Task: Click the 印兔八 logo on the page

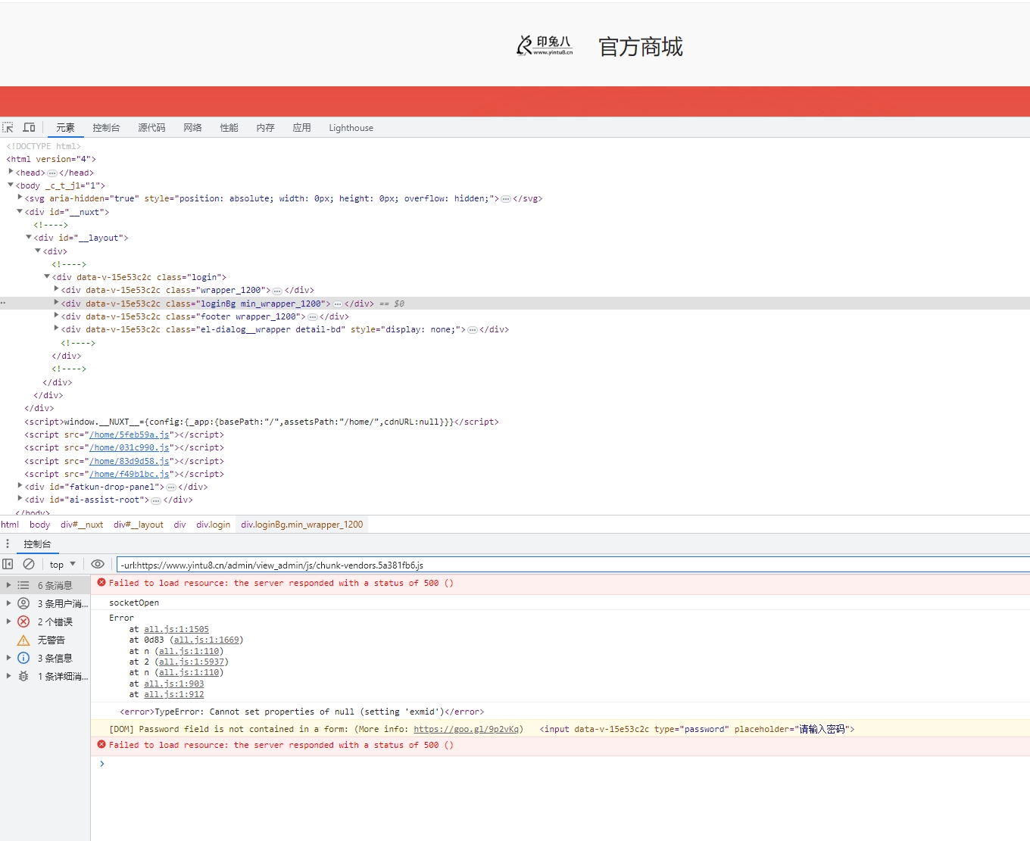Action: point(545,46)
